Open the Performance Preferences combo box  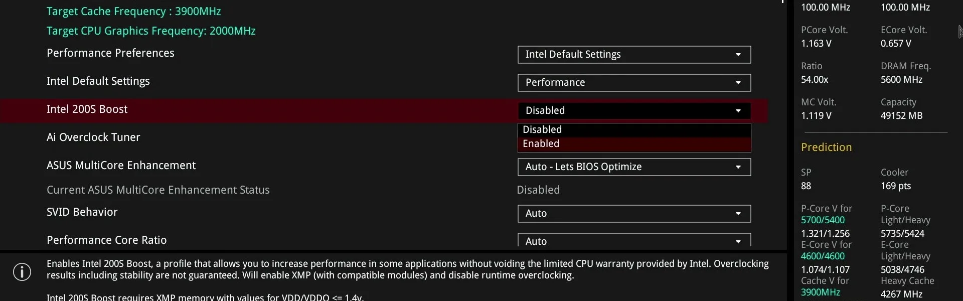[634, 55]
